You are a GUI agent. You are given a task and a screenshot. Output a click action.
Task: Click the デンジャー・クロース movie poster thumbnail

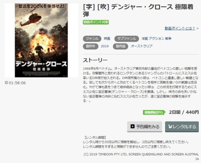[41, 40]
